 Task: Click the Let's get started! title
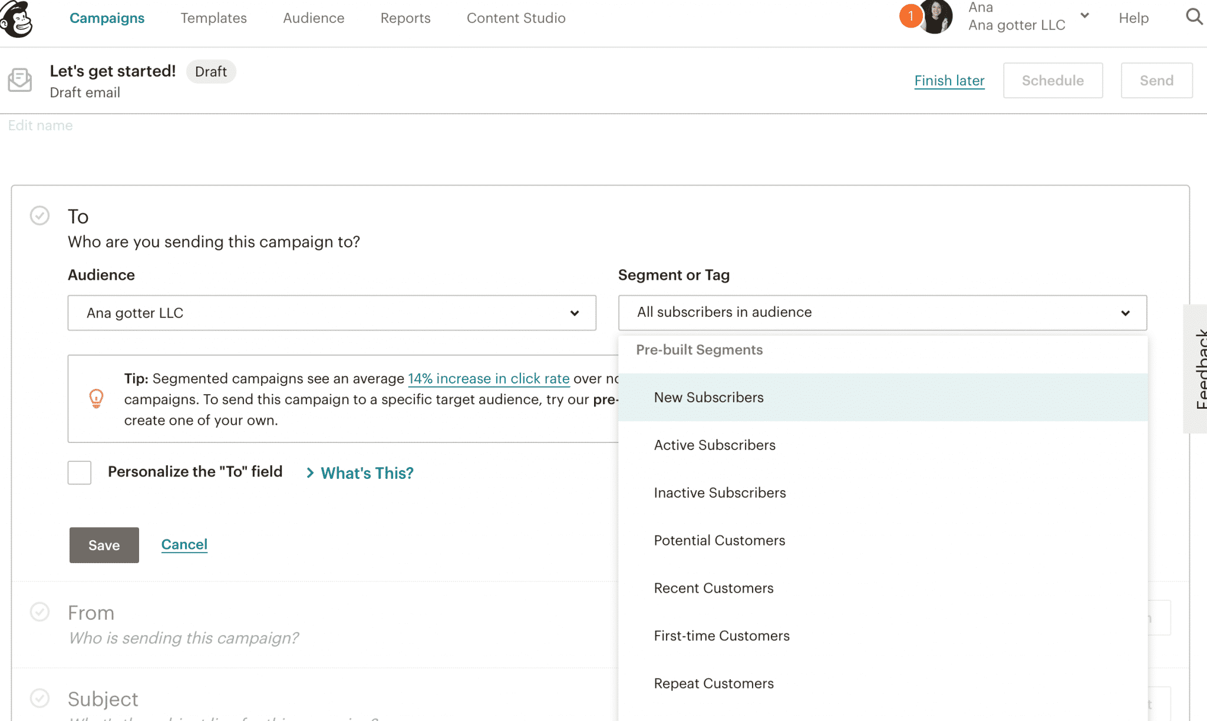[x=113, y=71]
